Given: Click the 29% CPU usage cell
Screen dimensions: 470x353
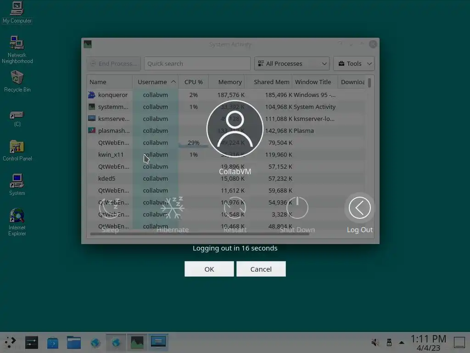Looking at the screenshot, I should click(194, 143).
